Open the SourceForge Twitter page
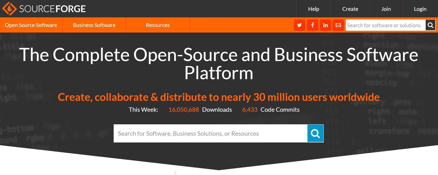Viewport: 438px width, 175px height. (x=299, y=25)
